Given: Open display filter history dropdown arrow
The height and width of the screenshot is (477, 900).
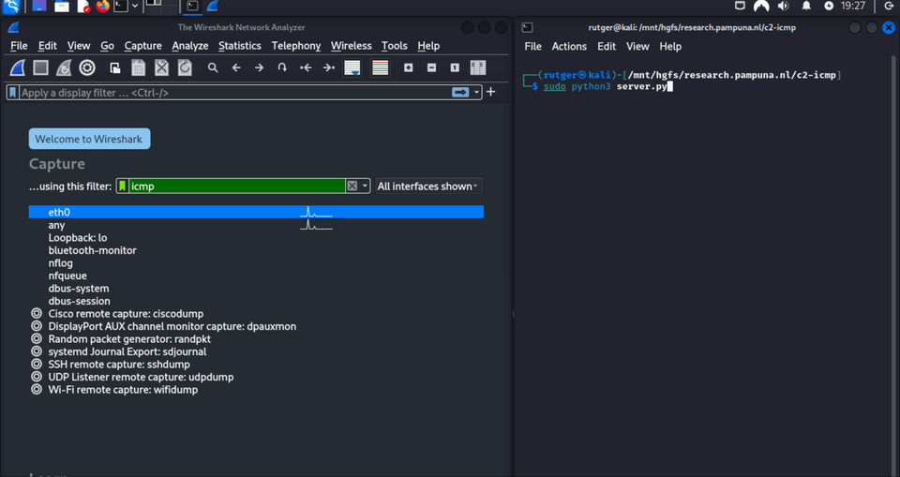Looking at the screenshot, I should pyautogui.click(x=476, y=93).
